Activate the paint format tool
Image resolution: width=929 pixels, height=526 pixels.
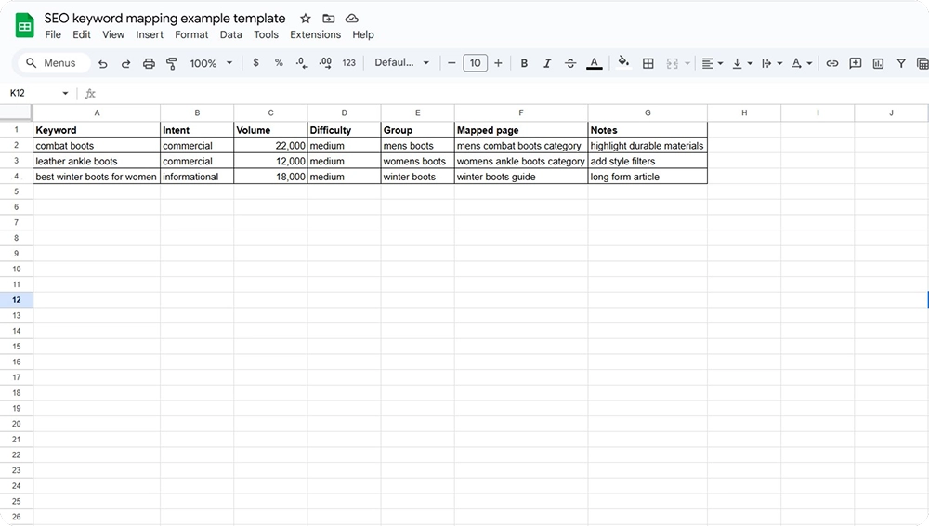[x=172, y=63]
